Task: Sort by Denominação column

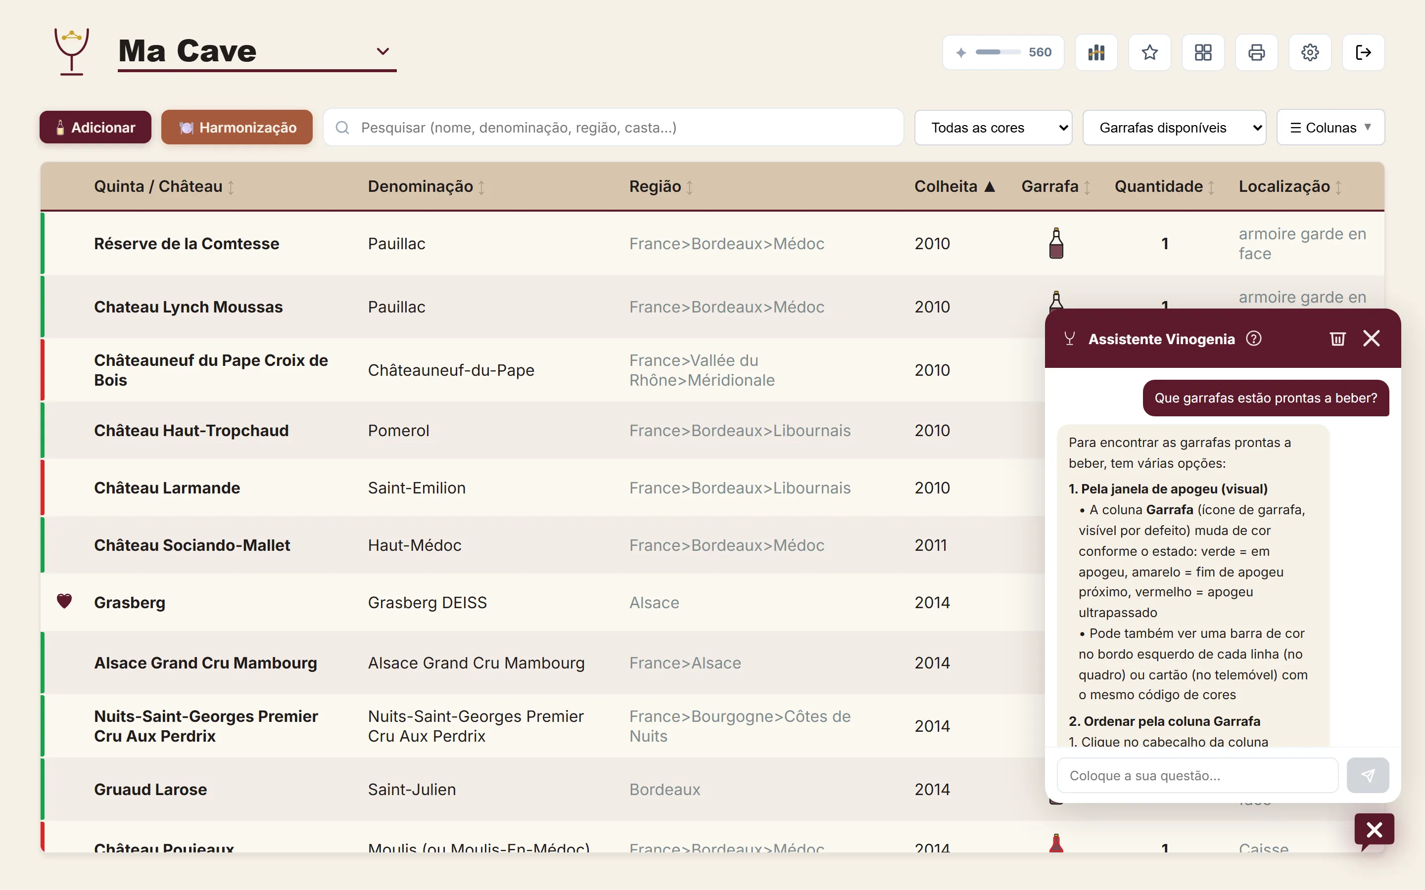Action: [427, 186]
